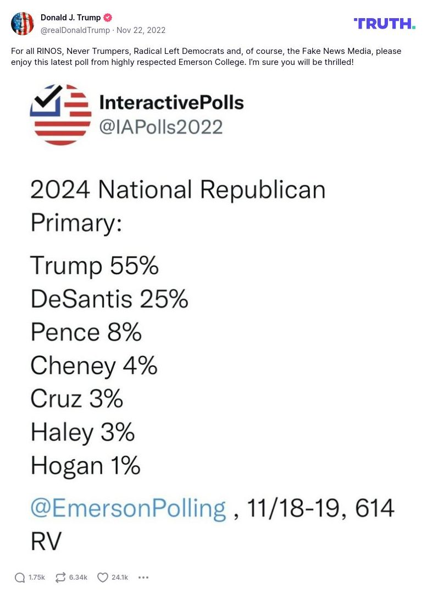Click Donald J. Trump's profile avatar
Screen dimensions: 427x594
pos(23,24)
